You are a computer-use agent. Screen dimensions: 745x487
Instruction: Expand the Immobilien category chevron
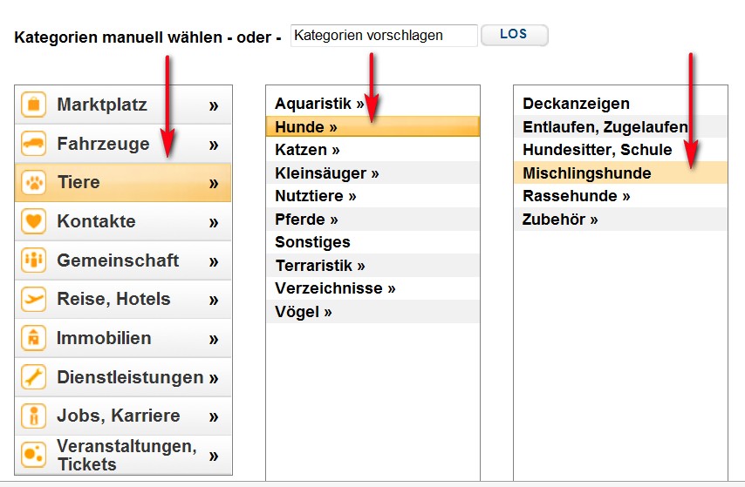(x=214, y=339)
